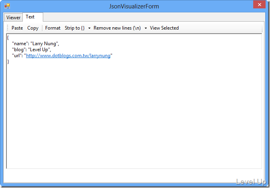Click the opening brace line in editor
Viewport: 270px width, 188px height.
click(8, 38)
